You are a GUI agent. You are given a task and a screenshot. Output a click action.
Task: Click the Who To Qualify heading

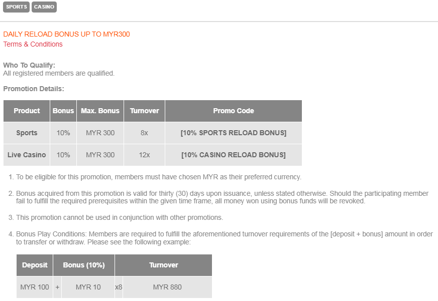click(x=29, y=65)
